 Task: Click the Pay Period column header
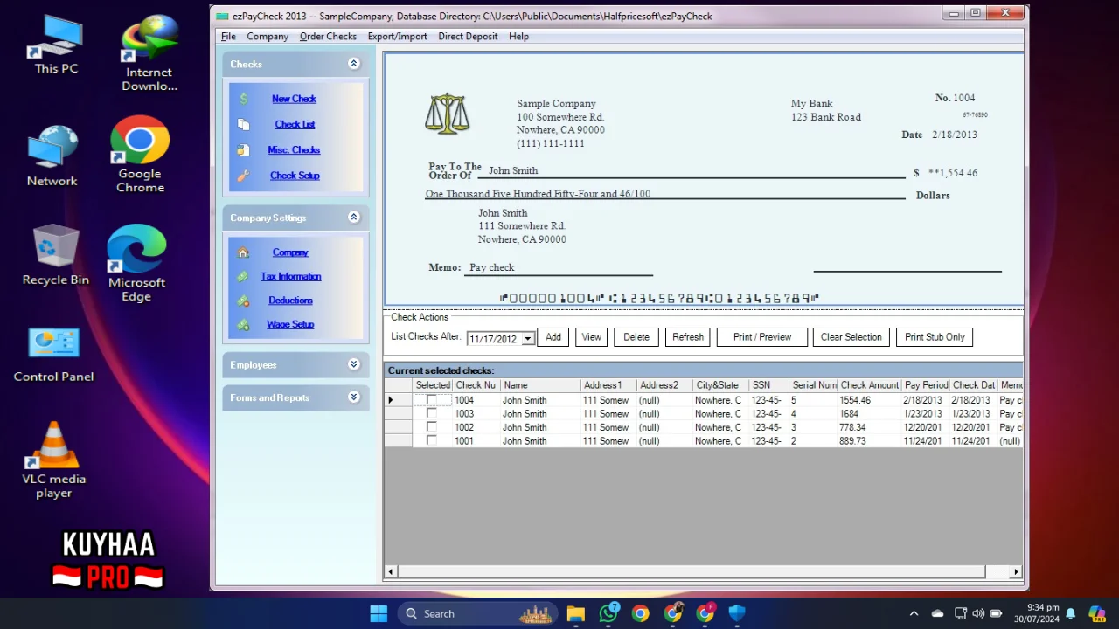pyautogui.click(x=926, y=385)
